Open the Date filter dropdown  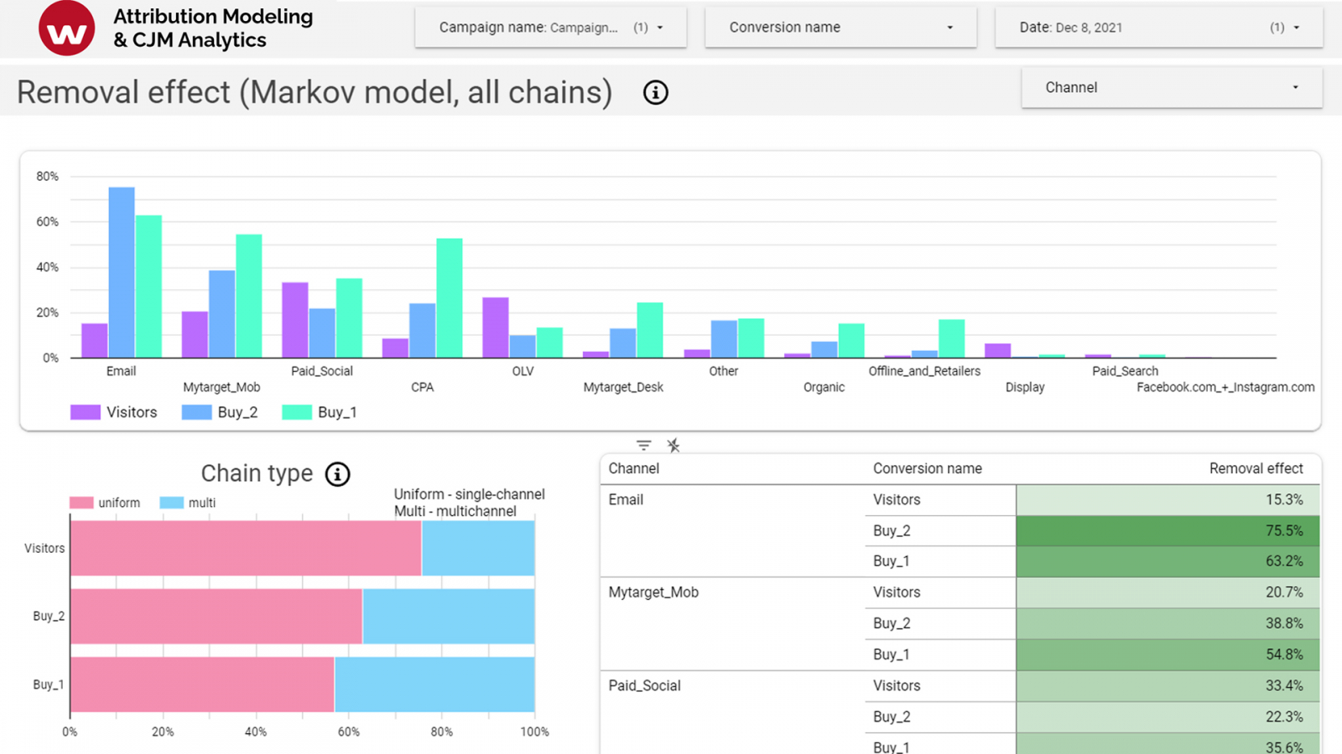pyautogui.click(x=1158, y=28)
